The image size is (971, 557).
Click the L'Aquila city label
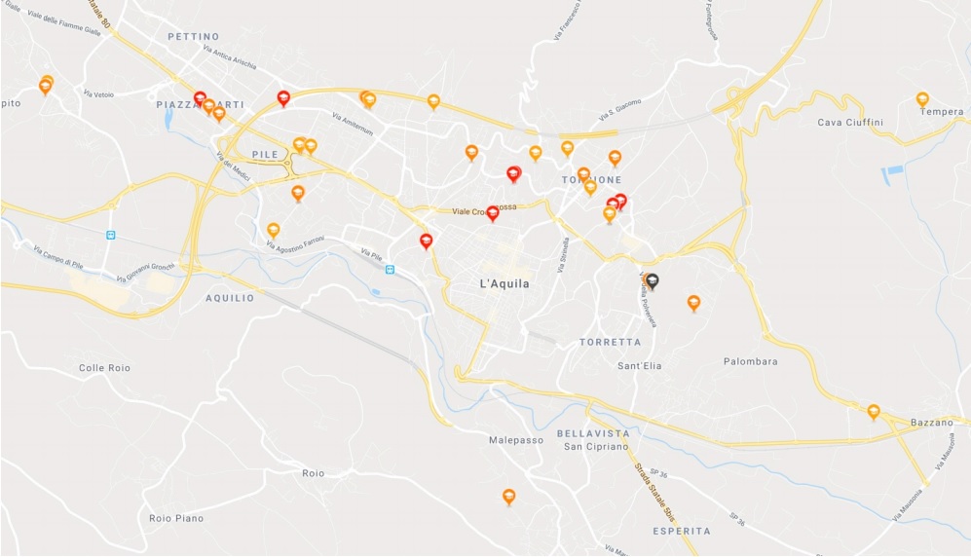tap(504, 284)
